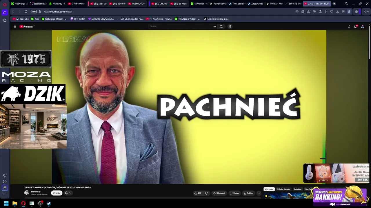Switch to the PRZYGOTOW tab

(137, 4)
